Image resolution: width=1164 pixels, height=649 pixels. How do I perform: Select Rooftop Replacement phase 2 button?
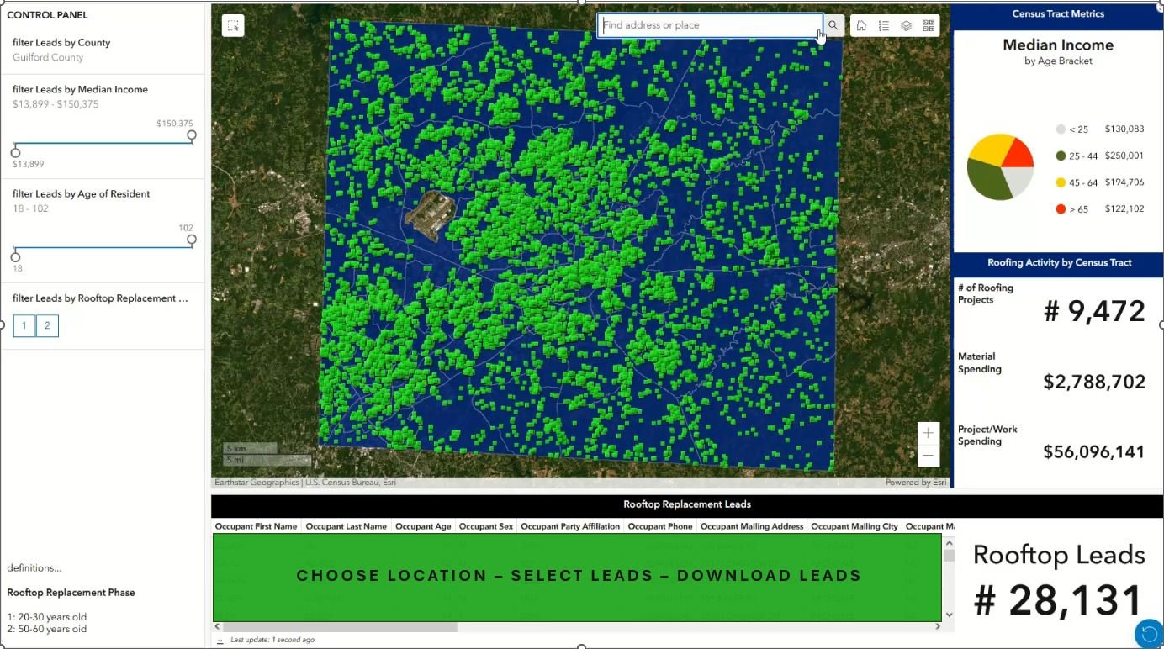pos(47,325)
